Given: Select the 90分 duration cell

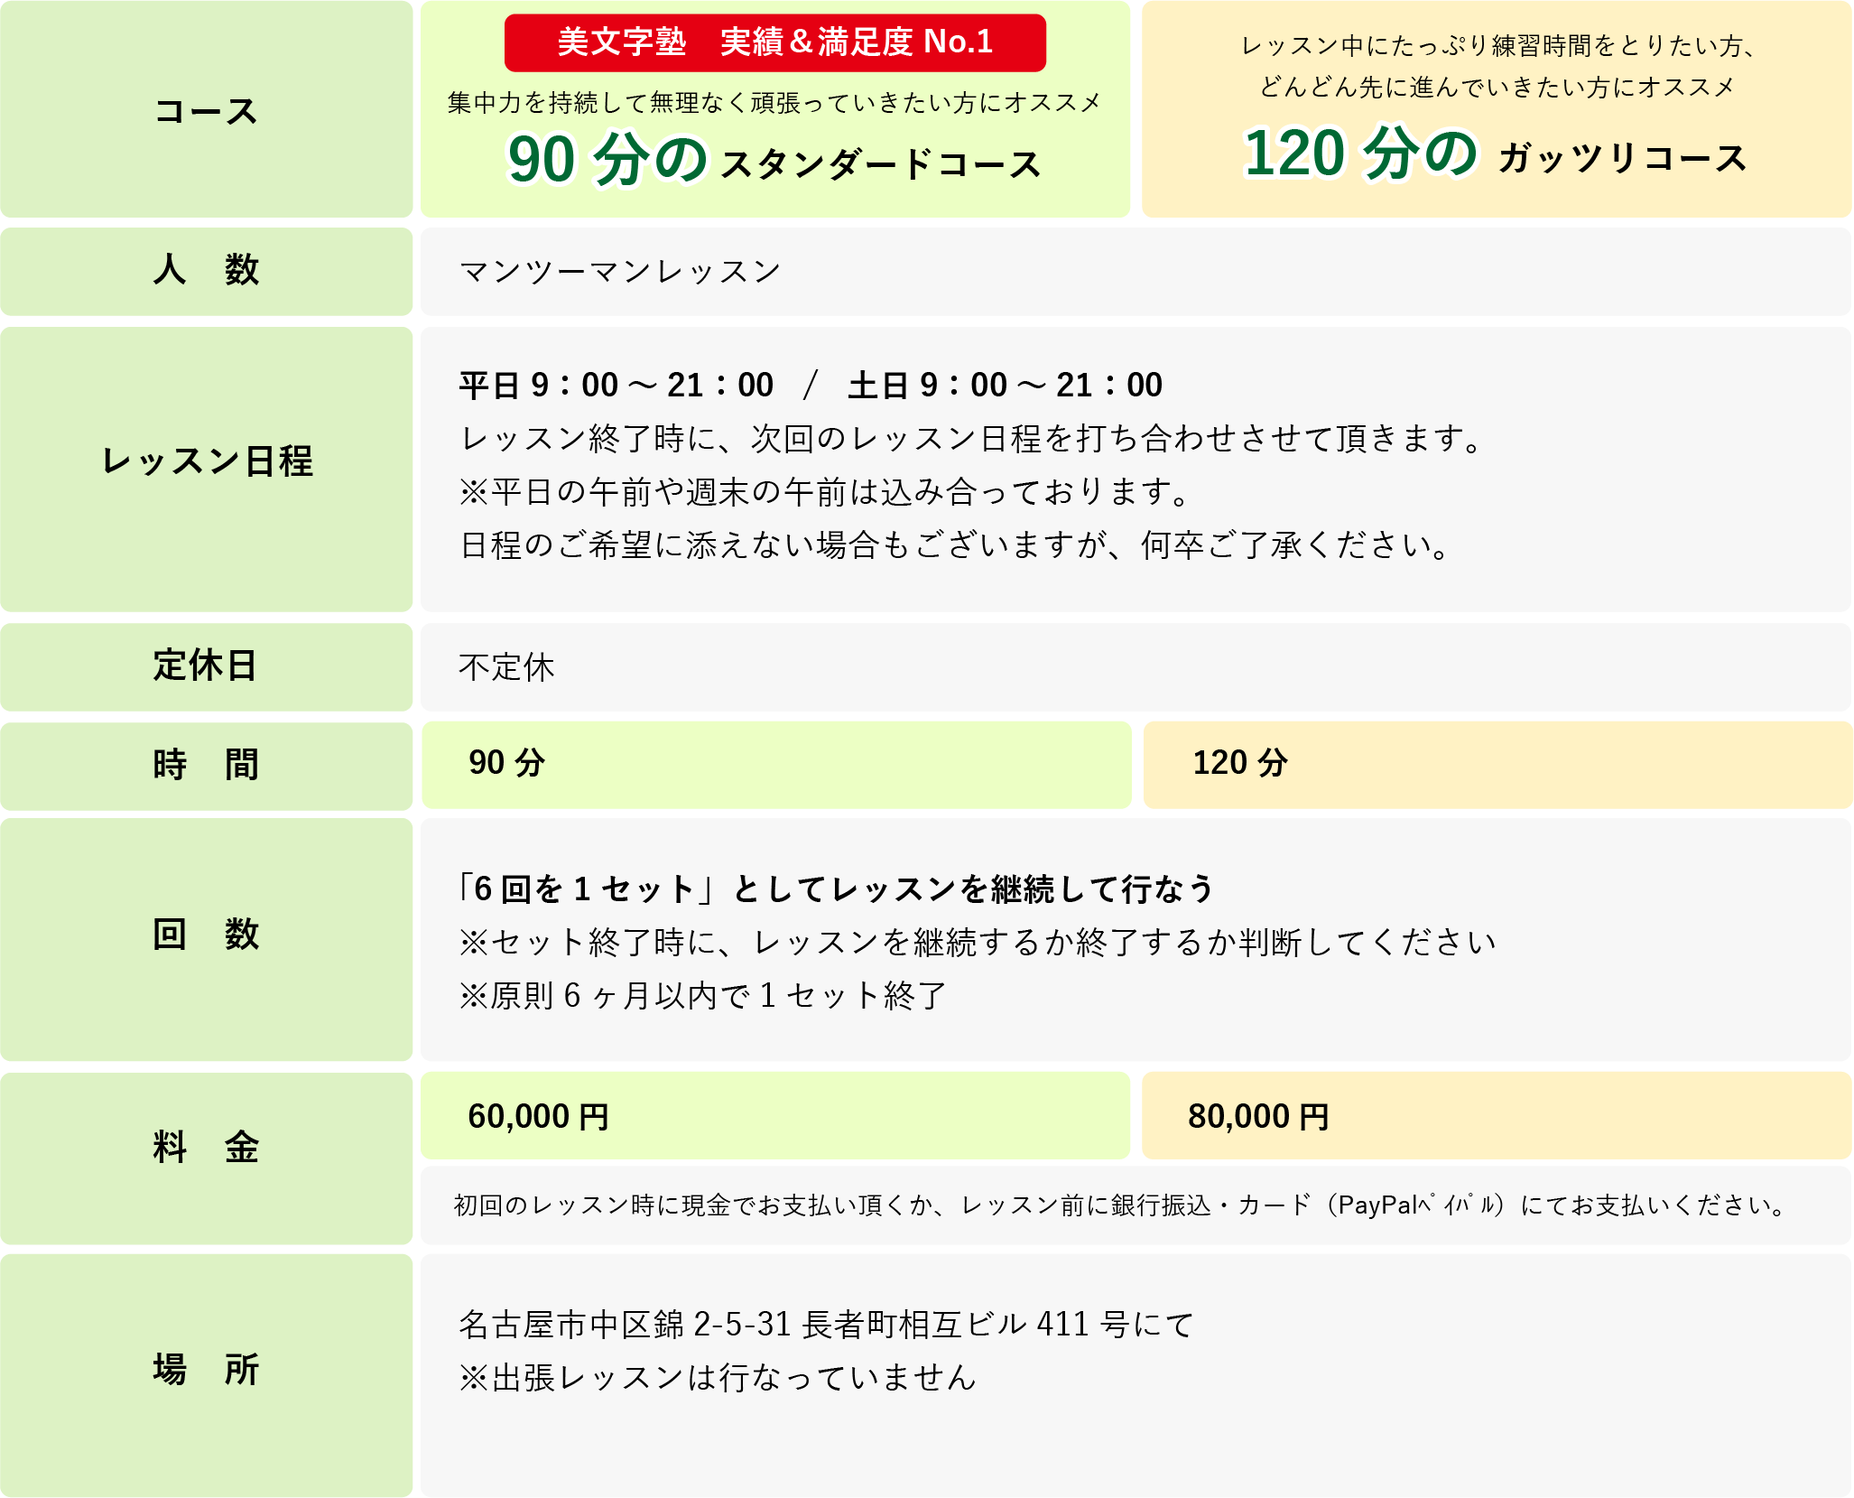Looking at the screenshot, I should tap(775, 764).
